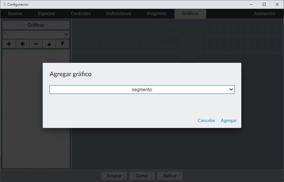
Task: Open the Programa tab
Action: [x=156, y=14]
